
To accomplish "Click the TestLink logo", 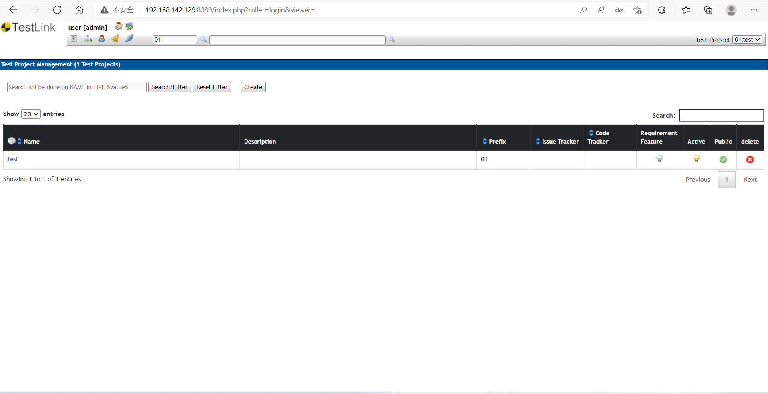I will [x=28, y=27].
